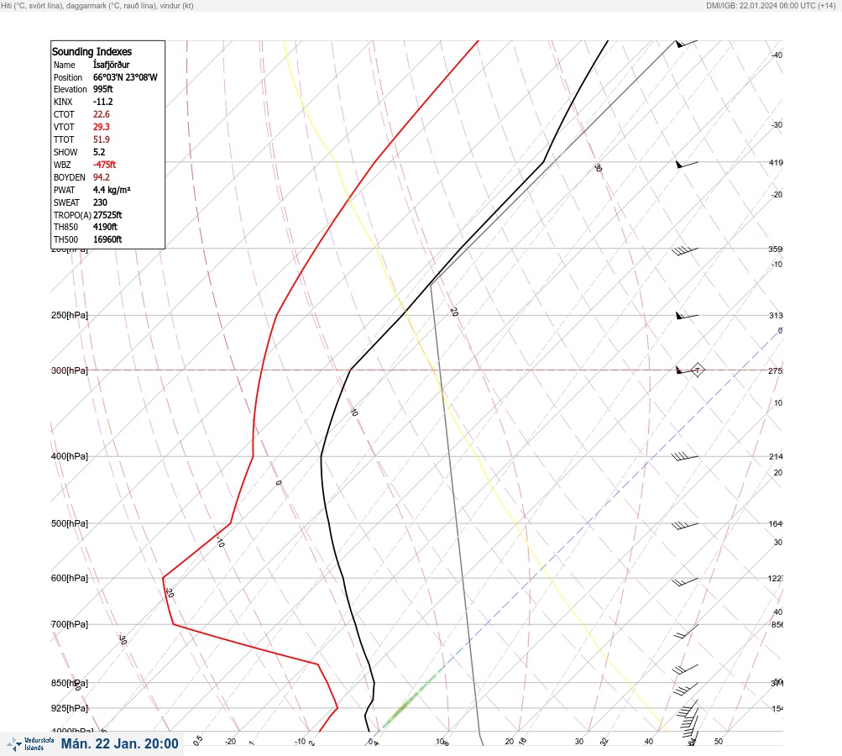
Task: Click the Elevation value 995ft
Action: 103,89
